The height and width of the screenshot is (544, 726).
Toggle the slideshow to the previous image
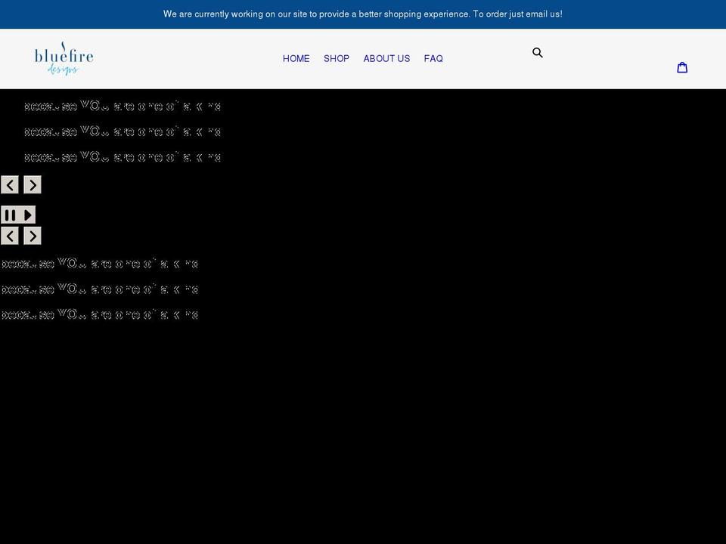pyautogui.click(x=10, y=184)
